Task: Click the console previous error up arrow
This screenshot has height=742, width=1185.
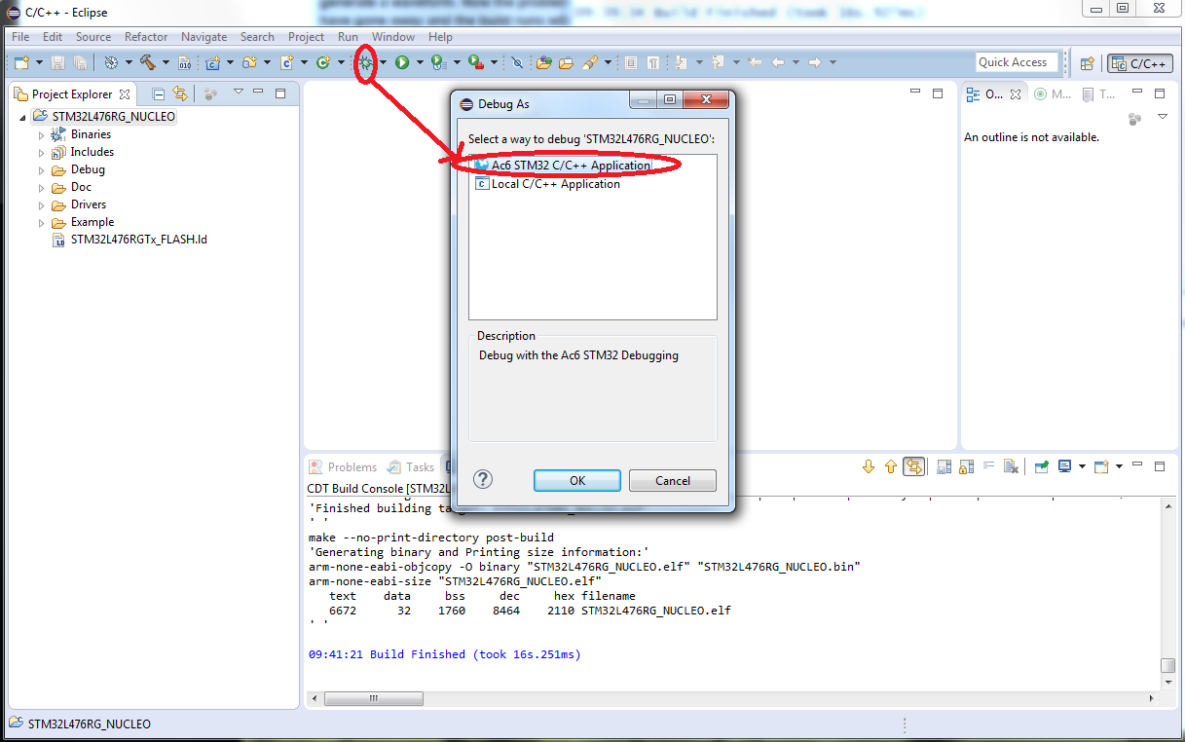Action: tap(890, 466)
